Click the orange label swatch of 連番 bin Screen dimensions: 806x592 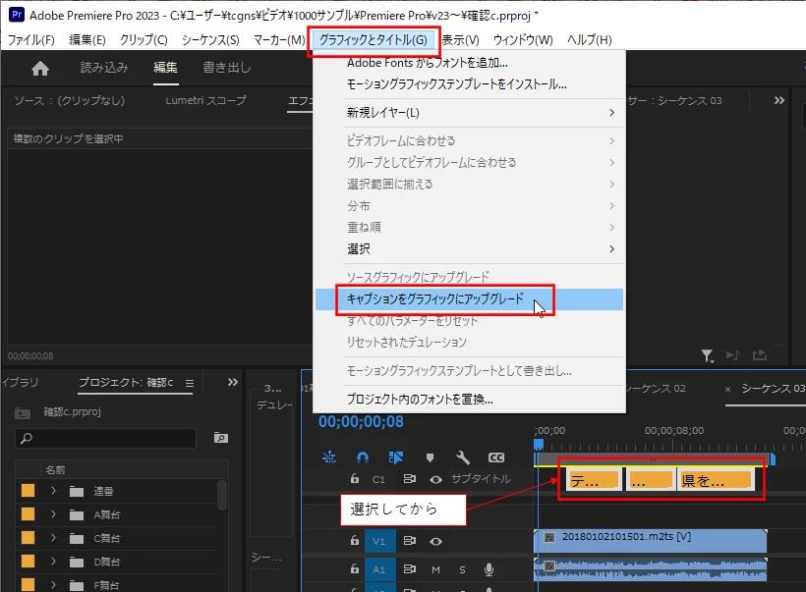(28, 490)
